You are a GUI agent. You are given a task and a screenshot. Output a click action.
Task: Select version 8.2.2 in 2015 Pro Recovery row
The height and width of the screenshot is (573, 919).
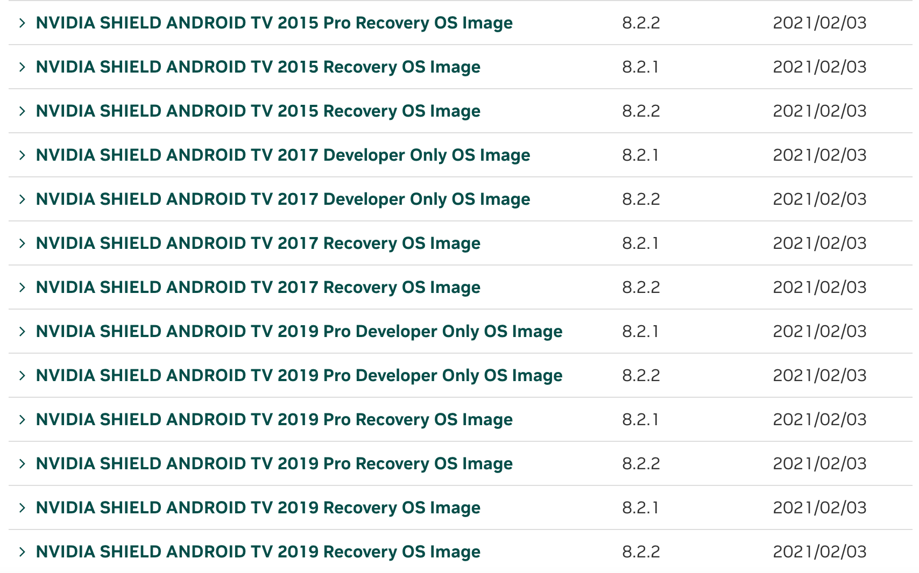click(x=641, y=23)
